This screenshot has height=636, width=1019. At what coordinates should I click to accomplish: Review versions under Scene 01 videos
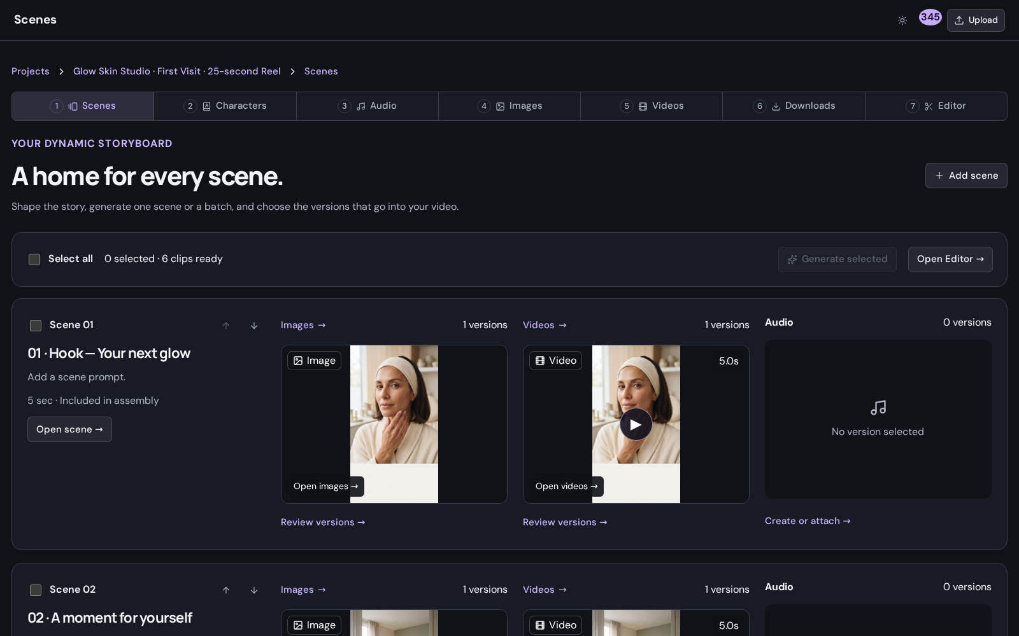(x=565, y=522)
